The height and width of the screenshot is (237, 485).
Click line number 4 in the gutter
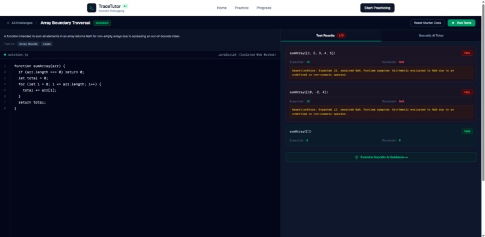click(5, 84)
